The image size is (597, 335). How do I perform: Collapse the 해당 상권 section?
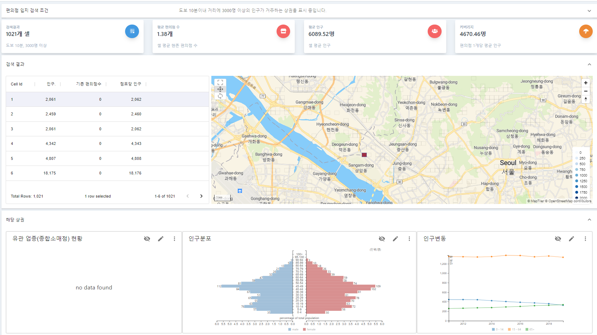pyautogui.click(x=589, y=220)
